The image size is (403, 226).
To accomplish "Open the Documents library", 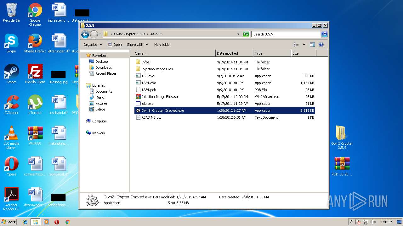I will (104, 91).
